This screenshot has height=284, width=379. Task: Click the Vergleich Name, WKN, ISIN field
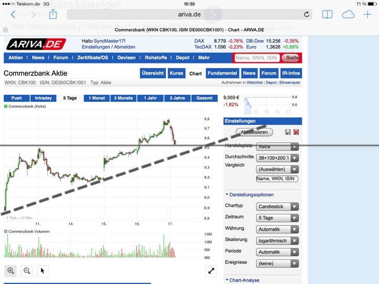277,179
